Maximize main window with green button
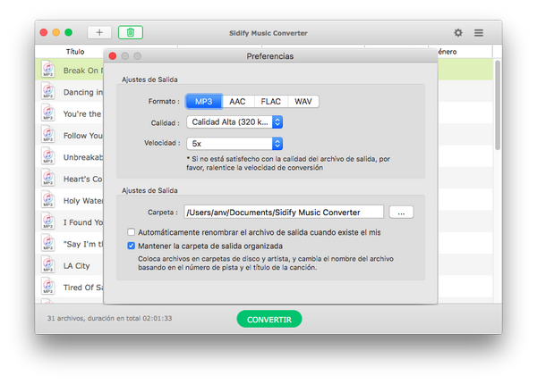This screenshot has height=384, width=537. coord(69,32)
